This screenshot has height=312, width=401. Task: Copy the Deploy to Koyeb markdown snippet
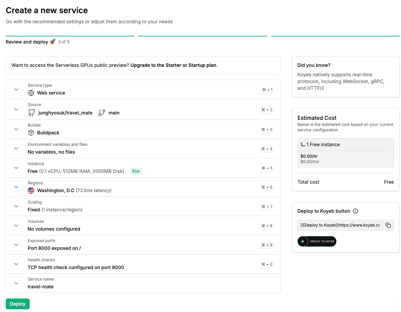point(388,225)
